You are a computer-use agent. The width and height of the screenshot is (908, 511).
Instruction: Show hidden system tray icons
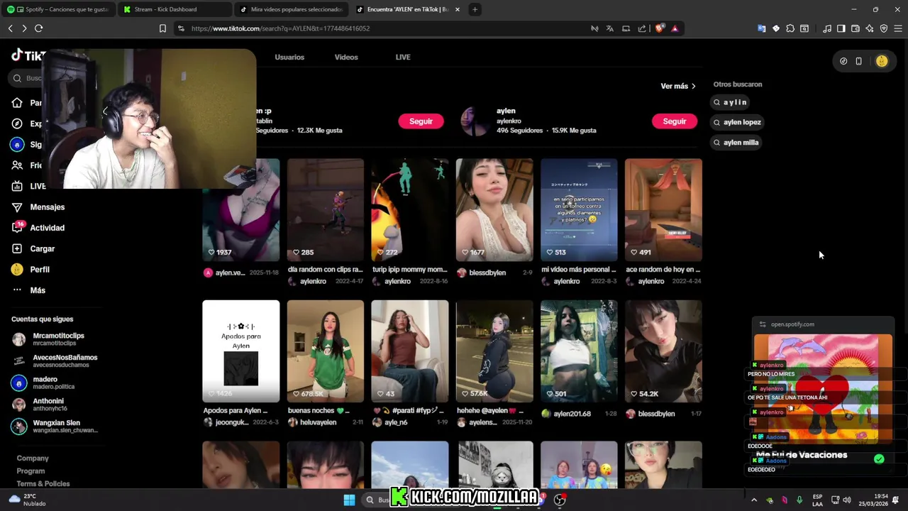point(753,500)
